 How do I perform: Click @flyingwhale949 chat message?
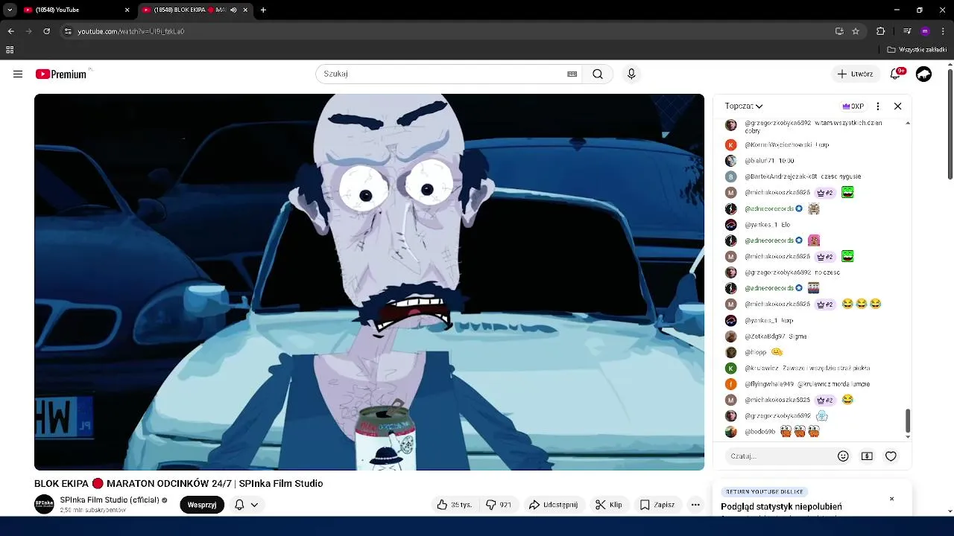point(812,384)
